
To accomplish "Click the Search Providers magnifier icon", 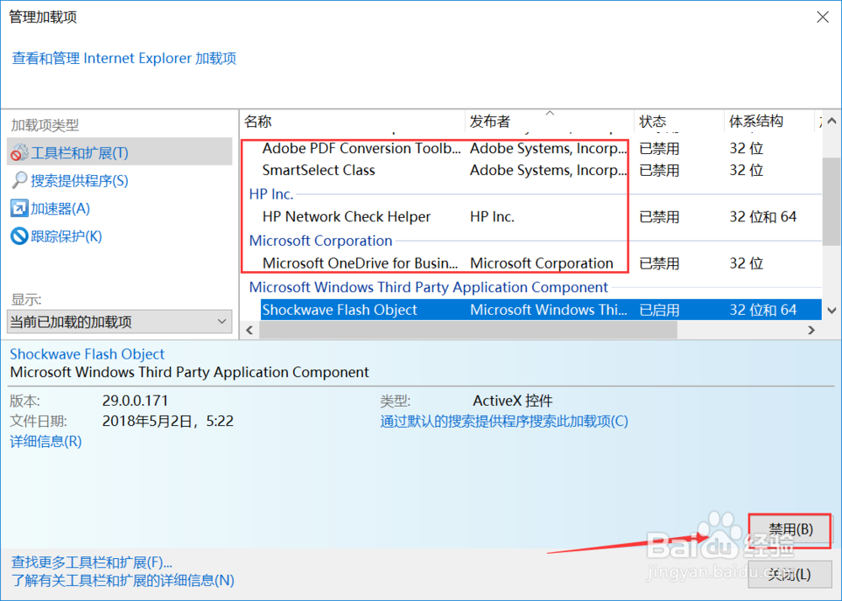I will [x=19, y=180].
